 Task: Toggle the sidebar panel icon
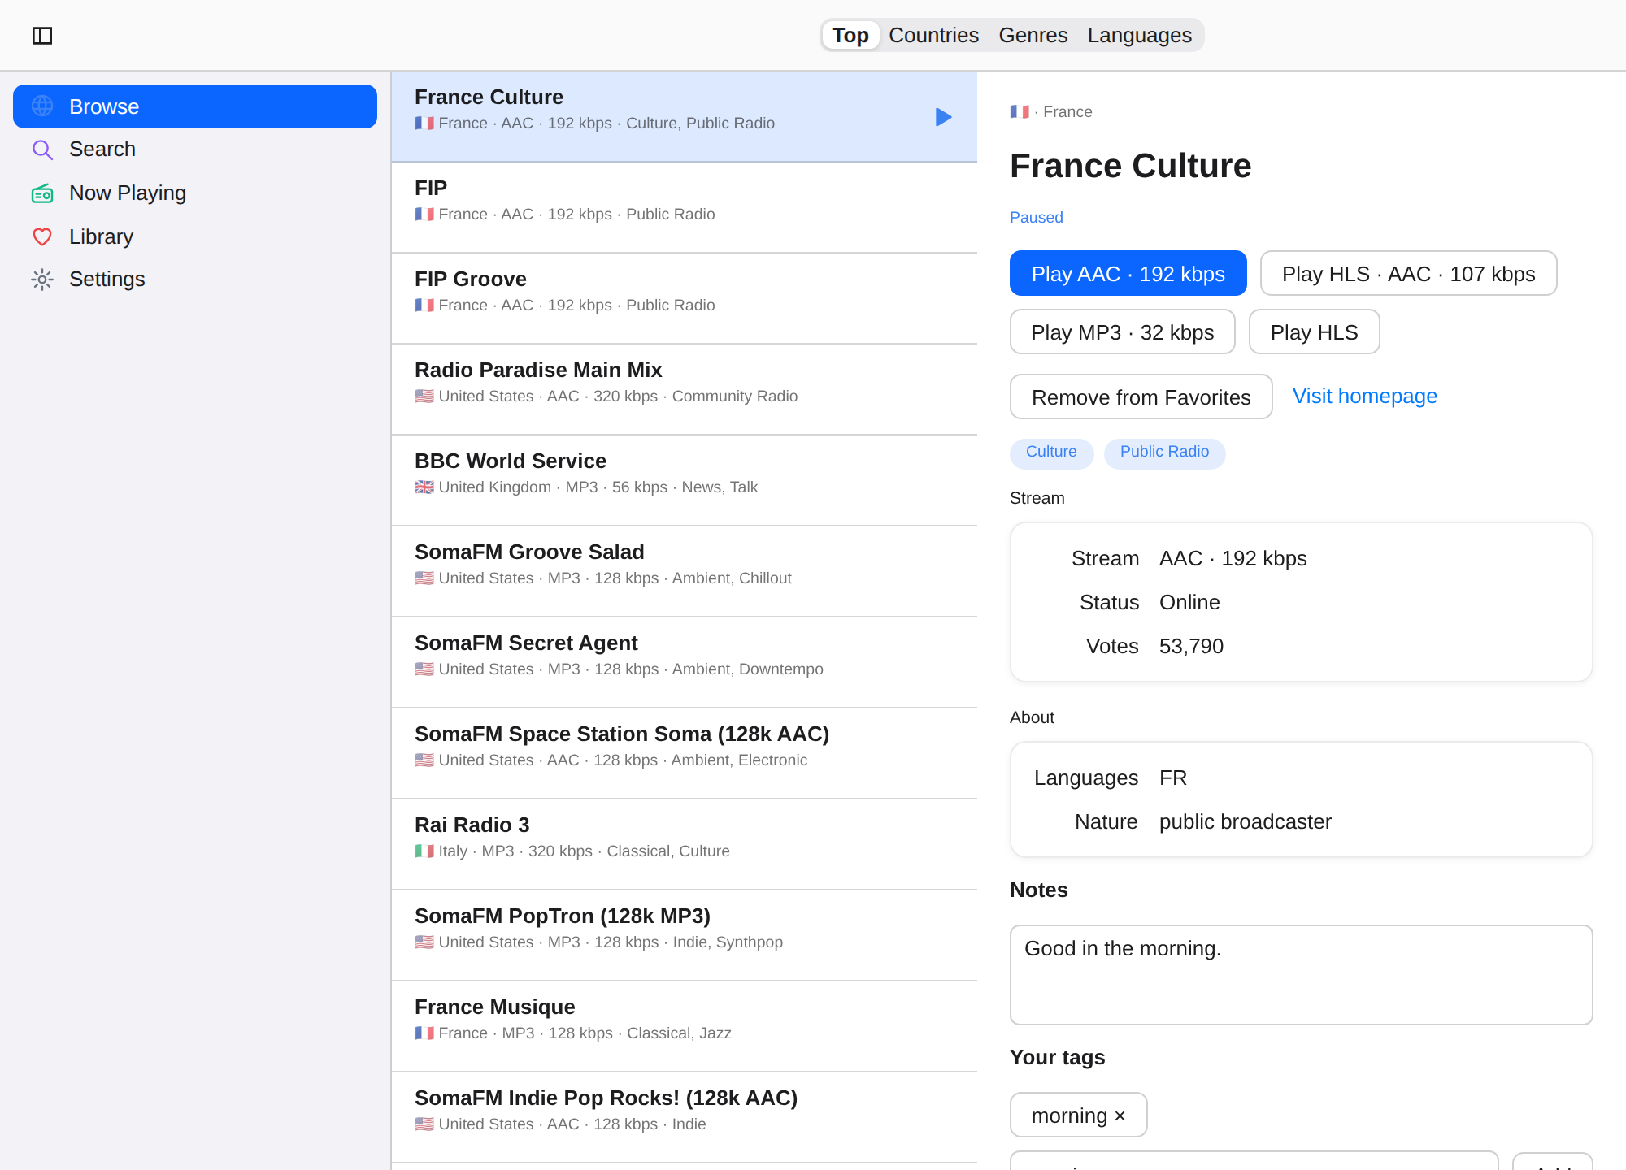(x=42, y=36)
